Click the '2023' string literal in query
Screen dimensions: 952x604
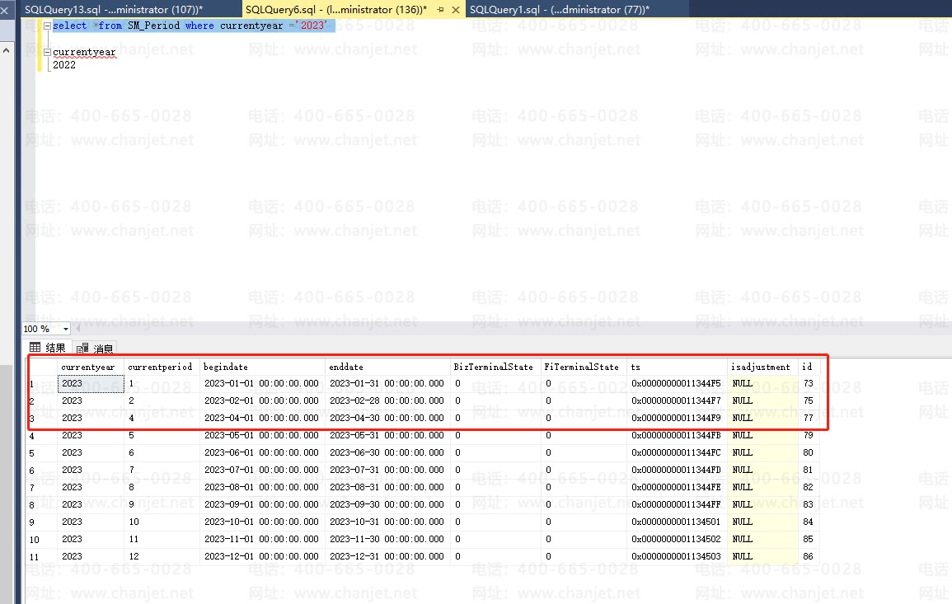(x=312, y=26)
